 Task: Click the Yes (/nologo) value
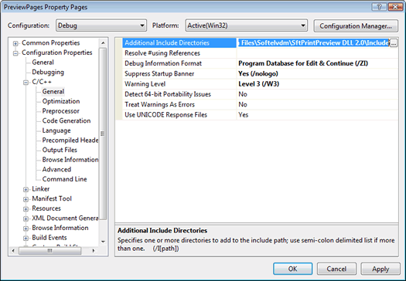tap(317, 73)
